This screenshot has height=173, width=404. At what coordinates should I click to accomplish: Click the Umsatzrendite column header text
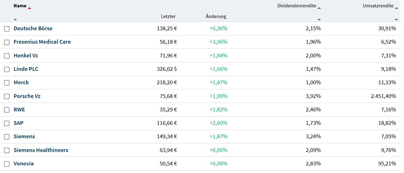(x=378, y=6)
